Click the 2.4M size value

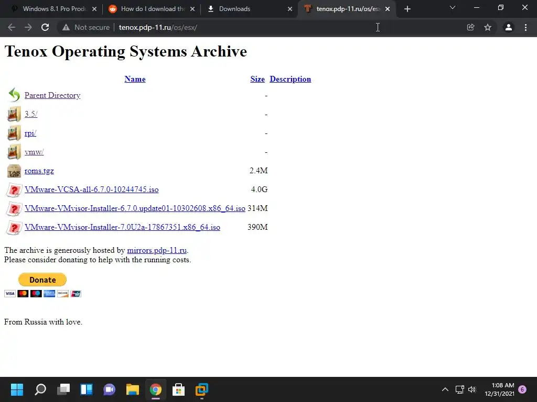point(259,170)
